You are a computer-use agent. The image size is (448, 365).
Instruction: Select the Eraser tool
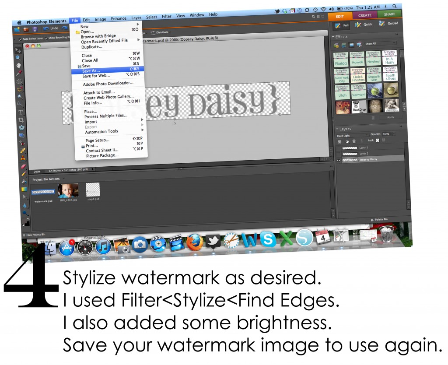click(23, 166)
